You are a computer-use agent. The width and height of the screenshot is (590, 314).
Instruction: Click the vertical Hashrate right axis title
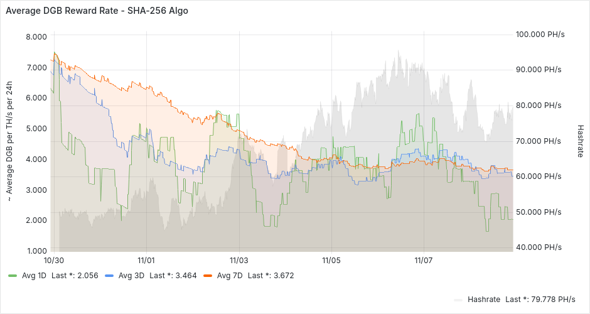(x=581, y=140)
